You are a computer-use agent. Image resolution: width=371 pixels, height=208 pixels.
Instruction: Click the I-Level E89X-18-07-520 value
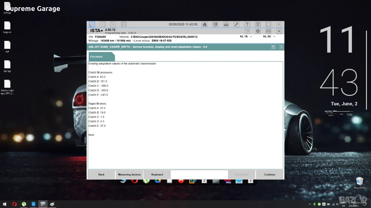click(x=162, y=41)
